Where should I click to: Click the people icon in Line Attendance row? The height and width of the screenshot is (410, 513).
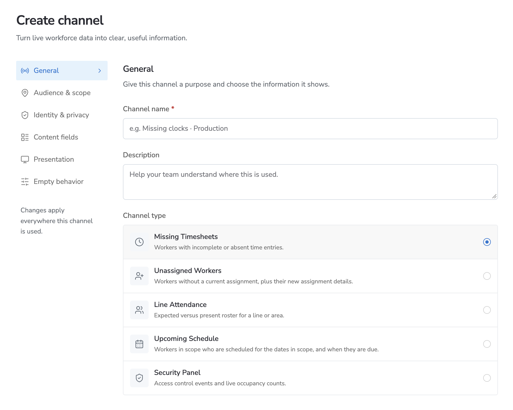(139, 310)
